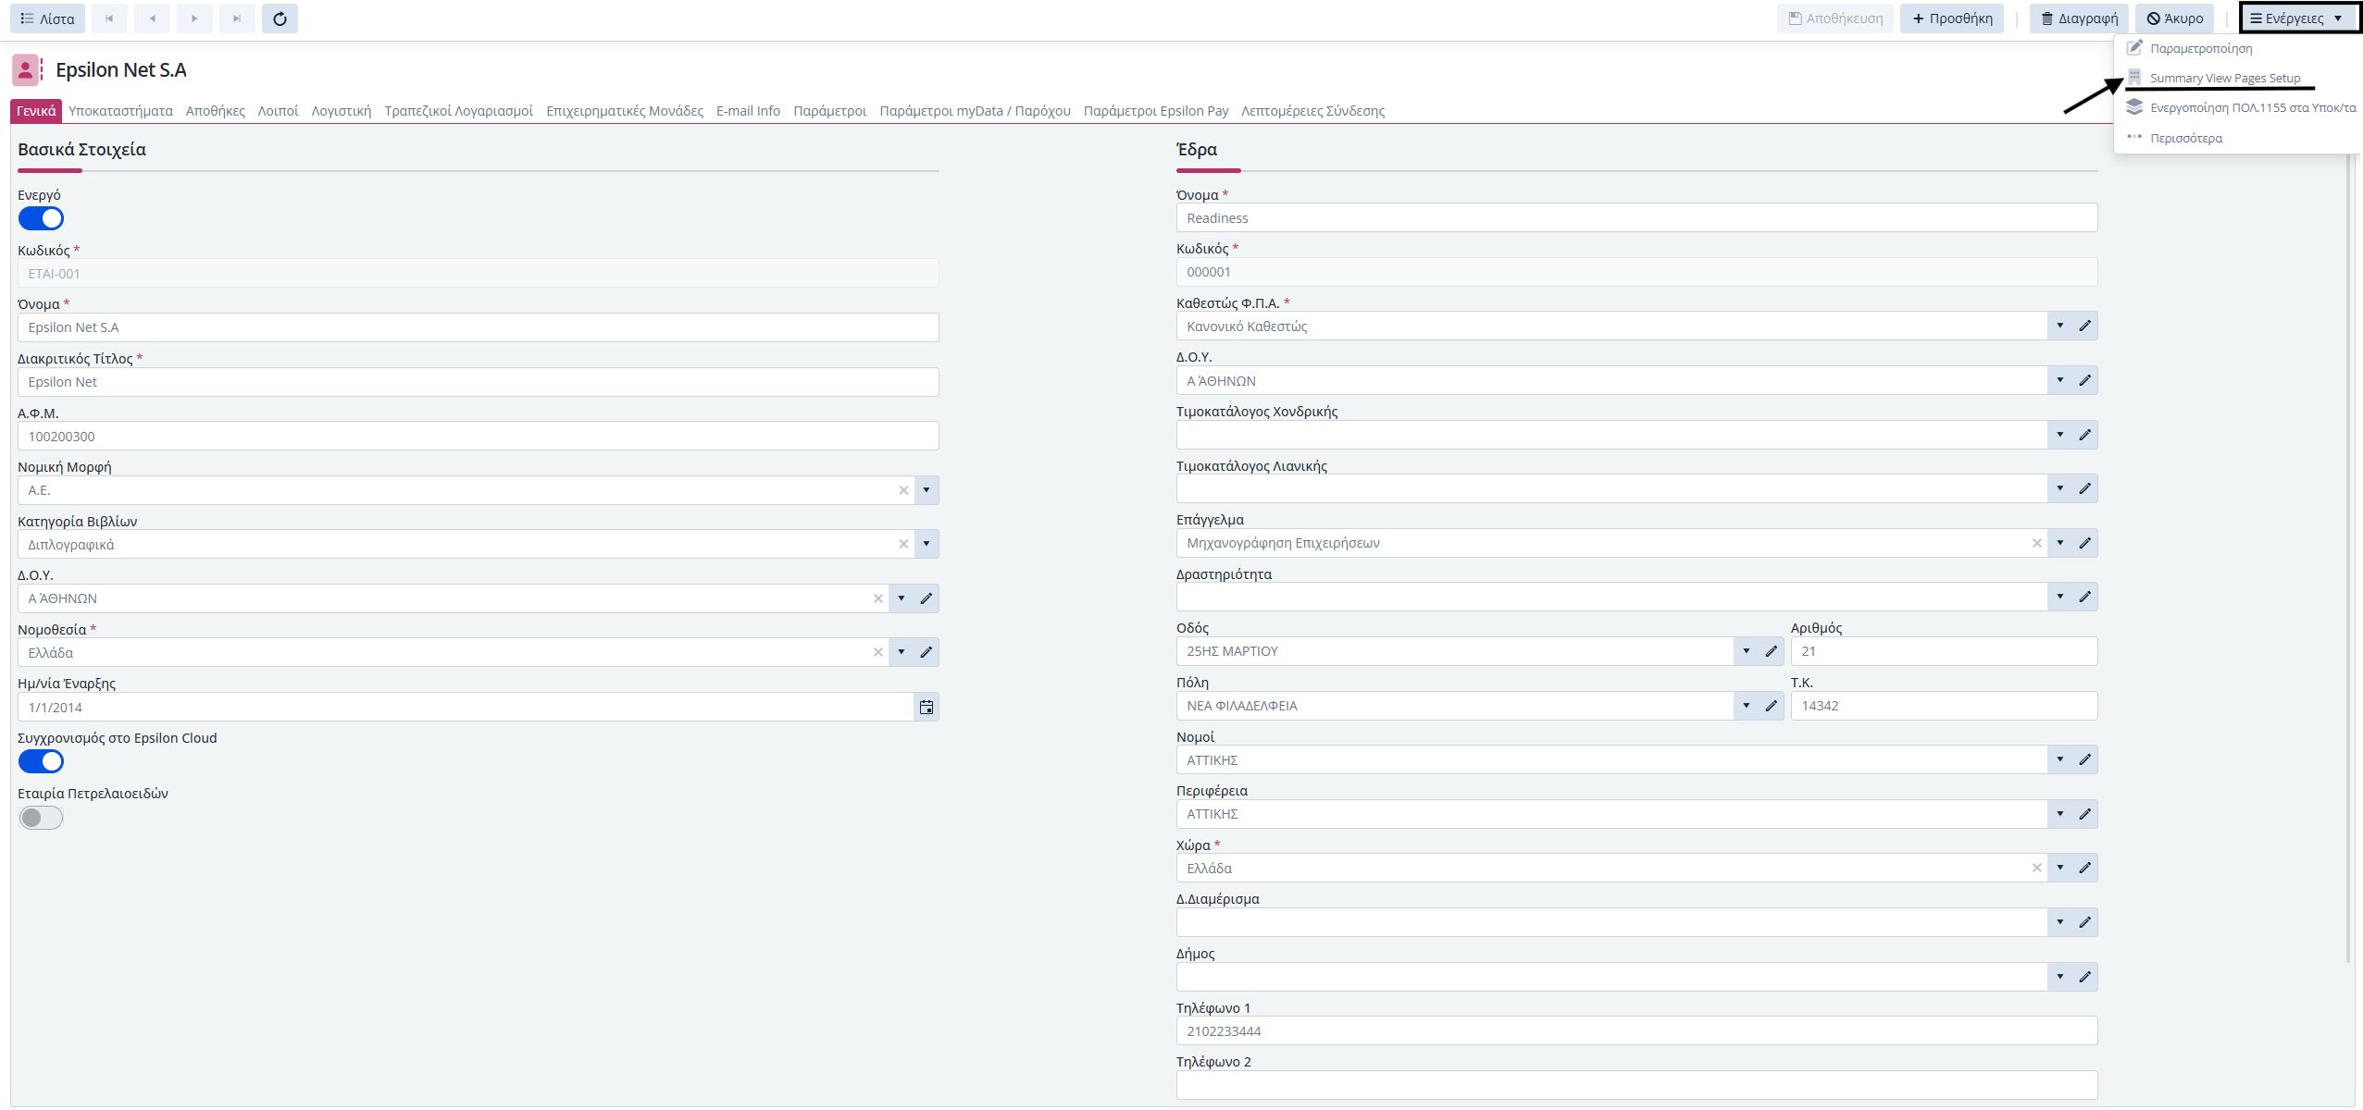The height and width of the screenshot is (1110, 2363).
Task: Edit Χώρα pencil icon
Action: [2084, 868]
